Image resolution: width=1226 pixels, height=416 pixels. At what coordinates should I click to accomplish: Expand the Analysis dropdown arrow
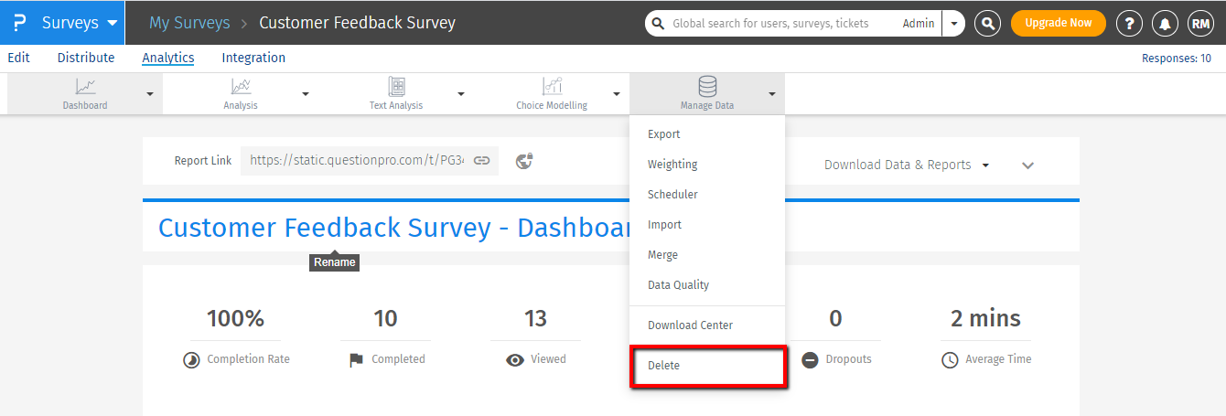[x=306, y=93]
